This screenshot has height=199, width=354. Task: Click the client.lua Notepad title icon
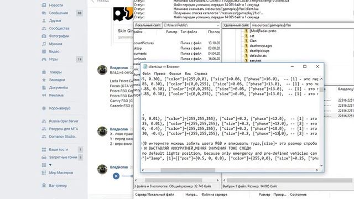pos(145,66)
